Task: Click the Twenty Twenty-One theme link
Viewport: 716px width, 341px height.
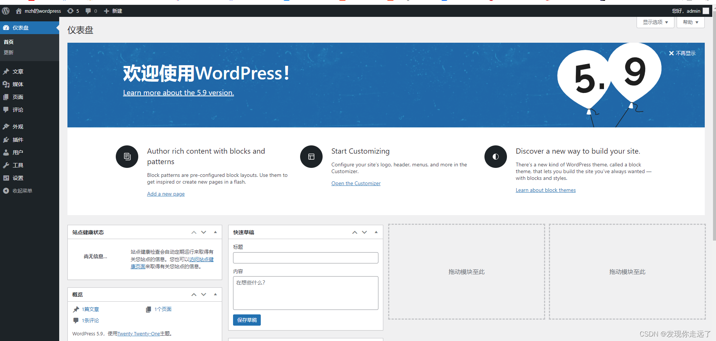Action: click(x=139, y=334)
